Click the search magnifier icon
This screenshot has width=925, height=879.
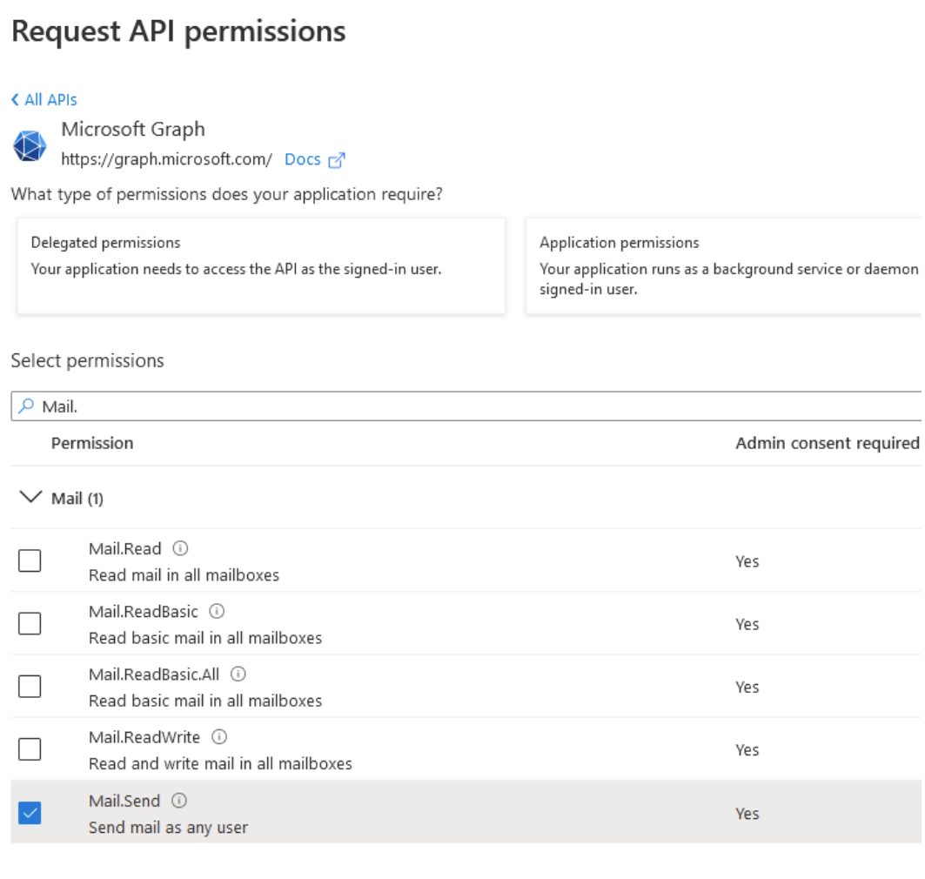click(x=26, y=406)
